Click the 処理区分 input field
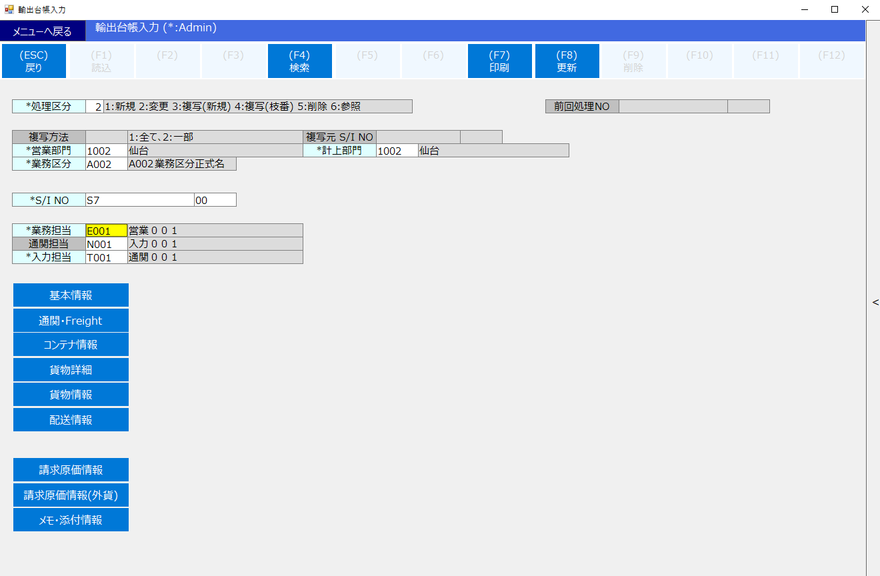This screenshot has height=576, width=880. click(95, 107)
